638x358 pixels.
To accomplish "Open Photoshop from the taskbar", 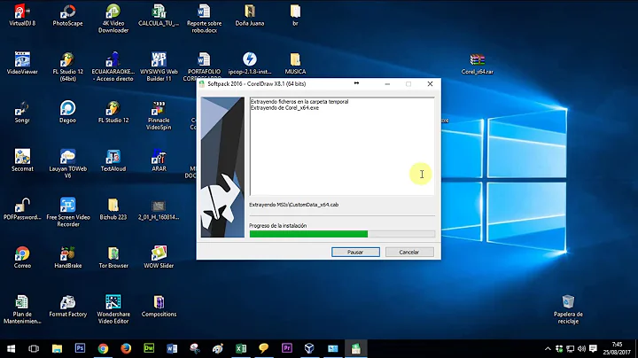I will [x=80, y=348].
